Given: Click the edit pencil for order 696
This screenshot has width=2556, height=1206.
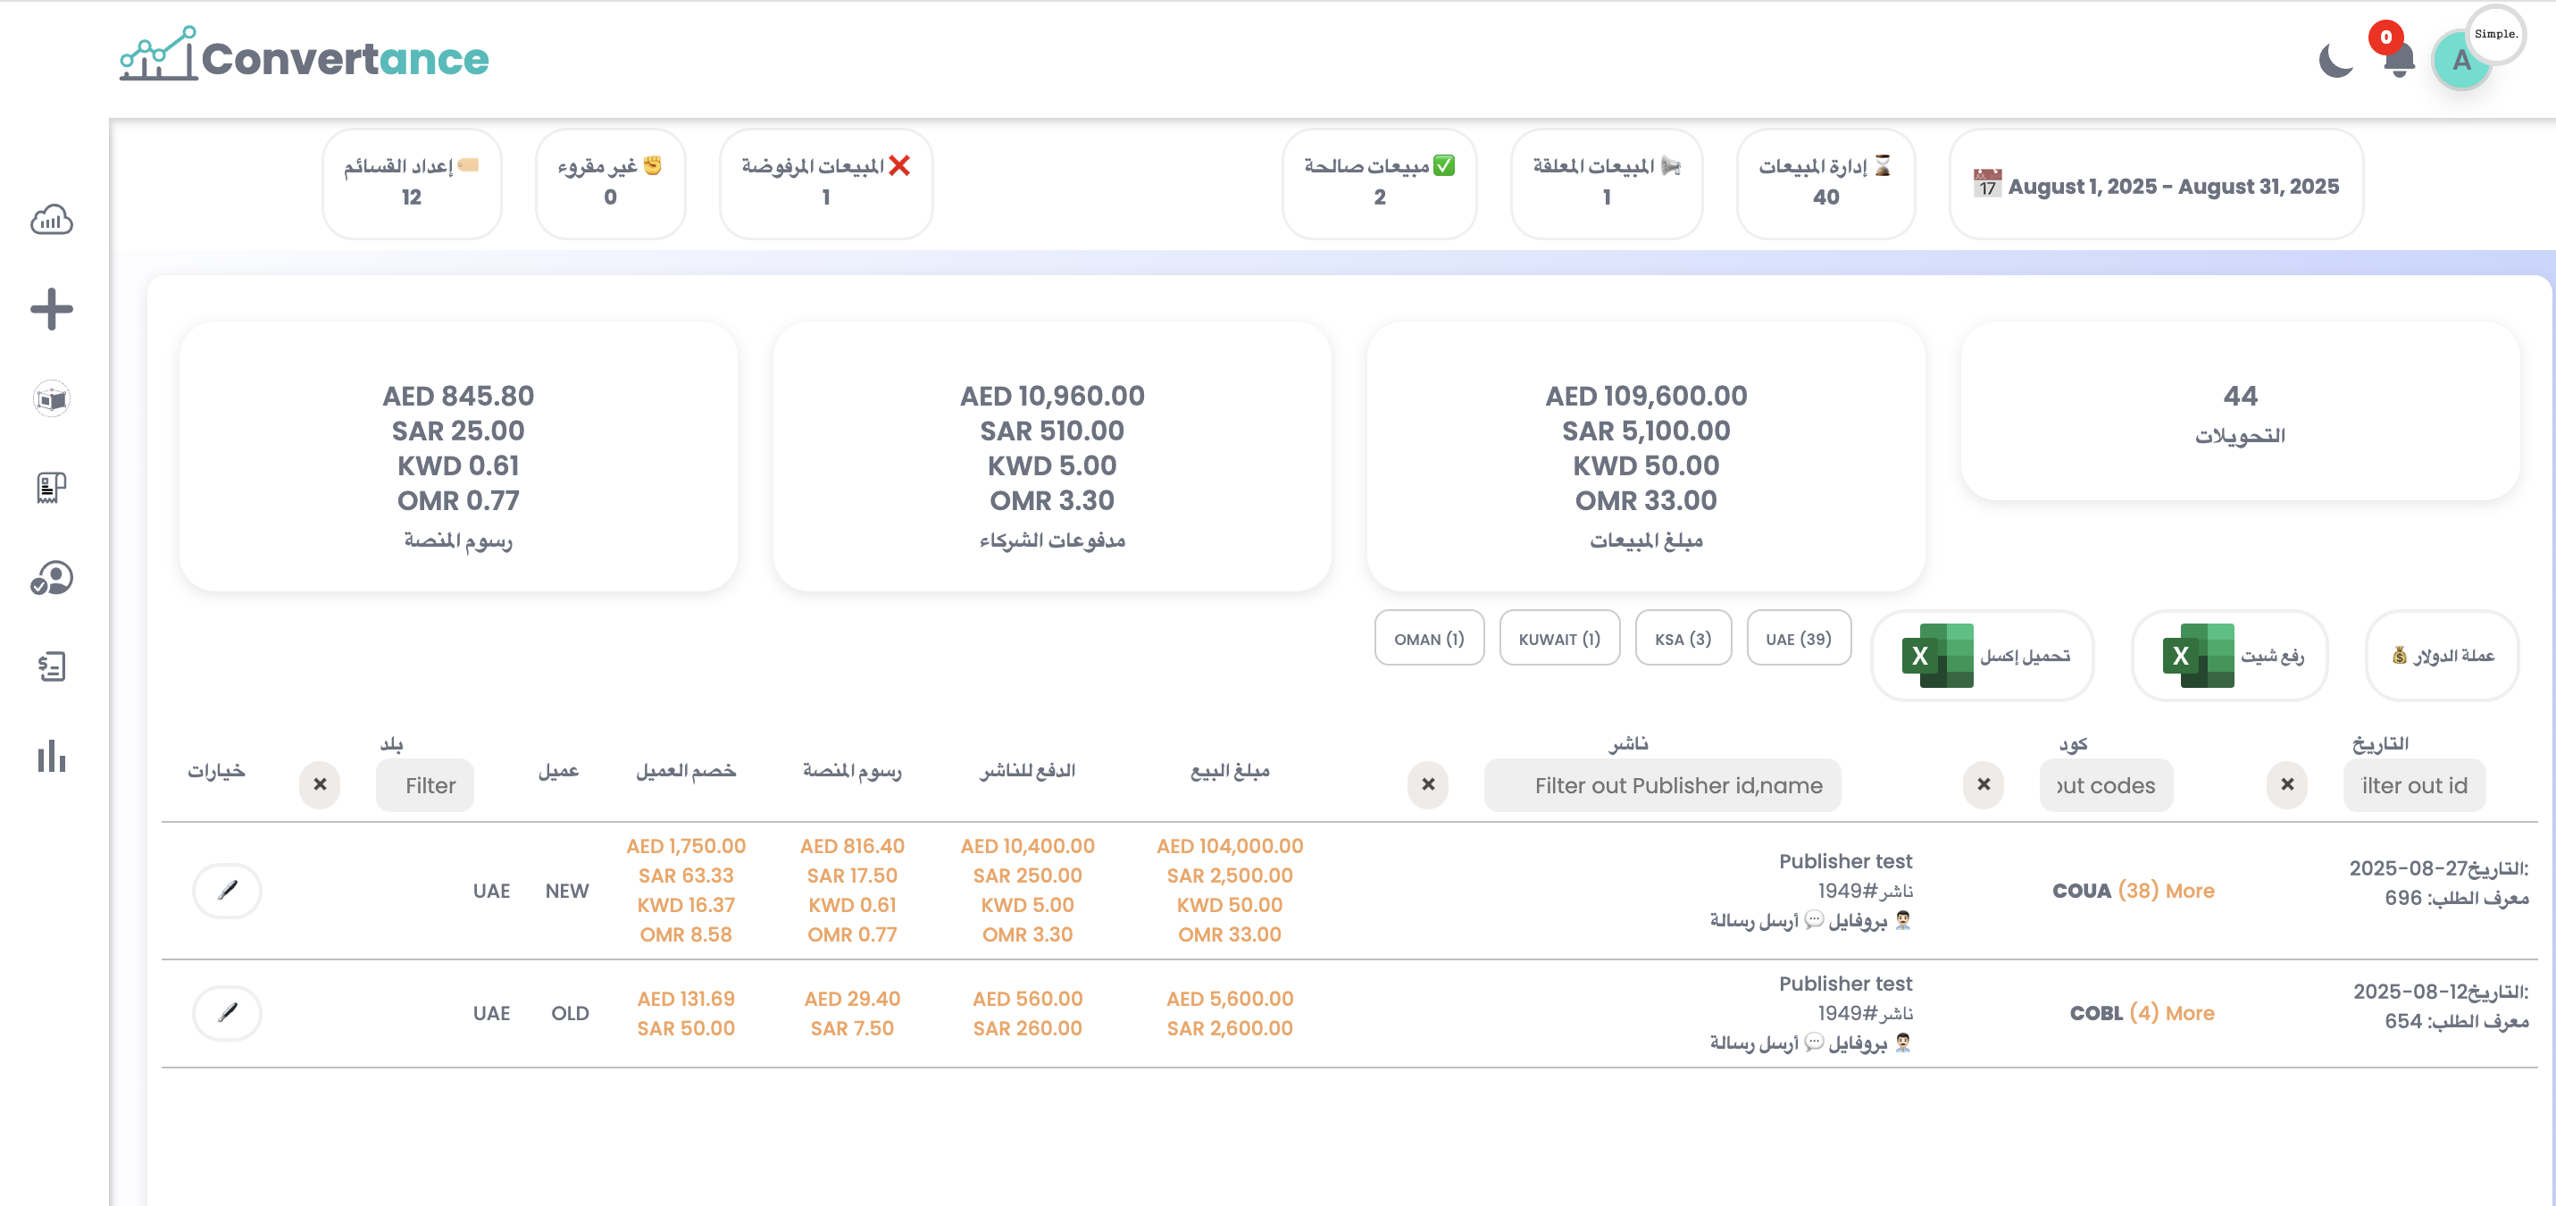Looking at the screenshot, I should pos(227,891).
